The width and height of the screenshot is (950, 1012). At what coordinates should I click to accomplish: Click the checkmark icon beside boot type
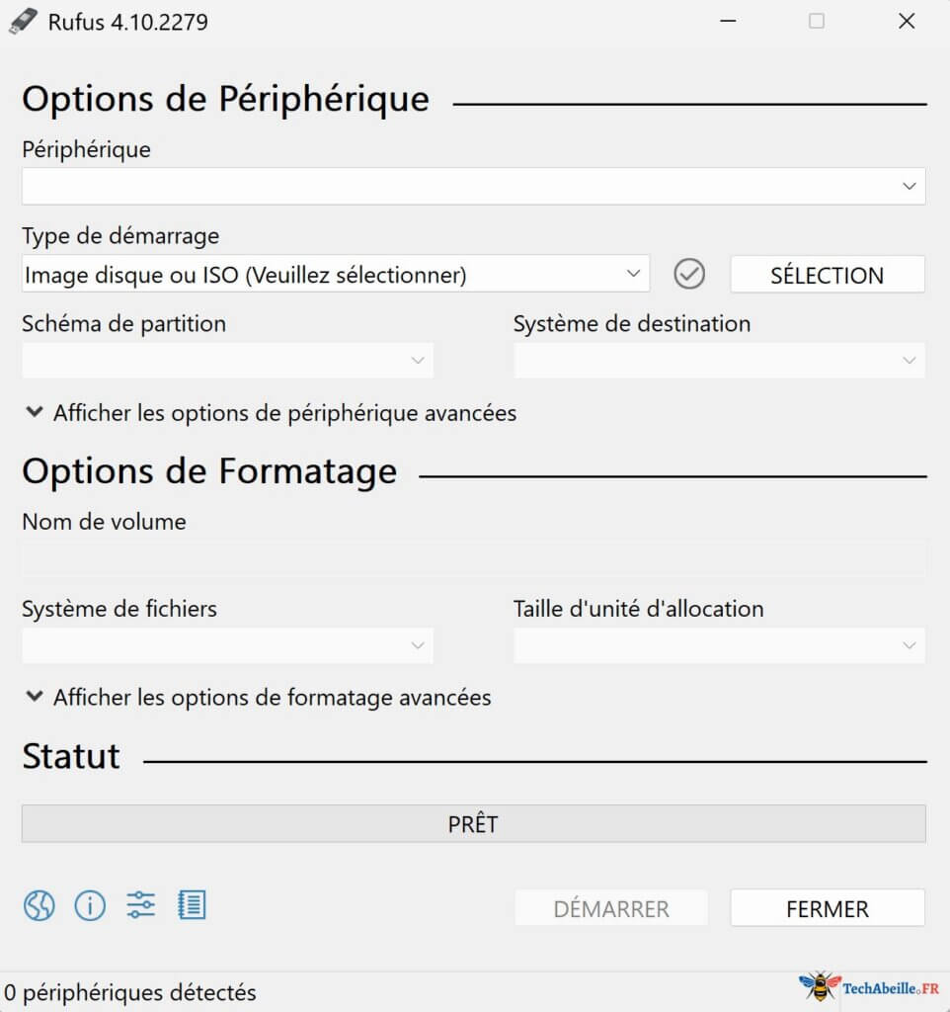(x=689, y=274)
